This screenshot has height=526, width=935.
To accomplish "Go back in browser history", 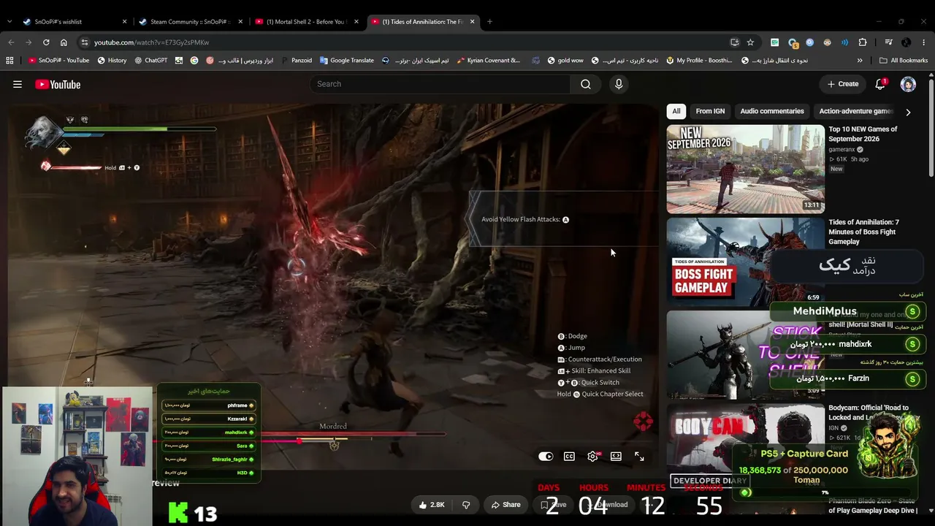I will pyautogui.click(x=11, y=42).
